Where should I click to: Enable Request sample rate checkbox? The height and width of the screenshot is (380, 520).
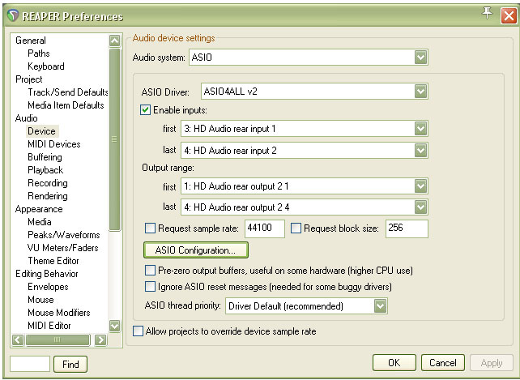click(x=150, y=228)
